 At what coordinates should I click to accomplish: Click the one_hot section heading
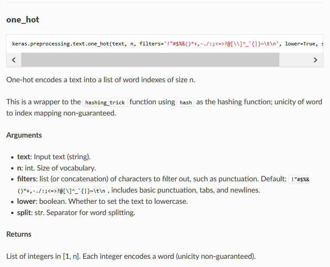point(23,20)
